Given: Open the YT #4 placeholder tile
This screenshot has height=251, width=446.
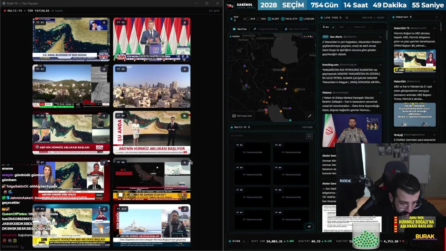Looking at the screenshot, I should pos(291,175).
